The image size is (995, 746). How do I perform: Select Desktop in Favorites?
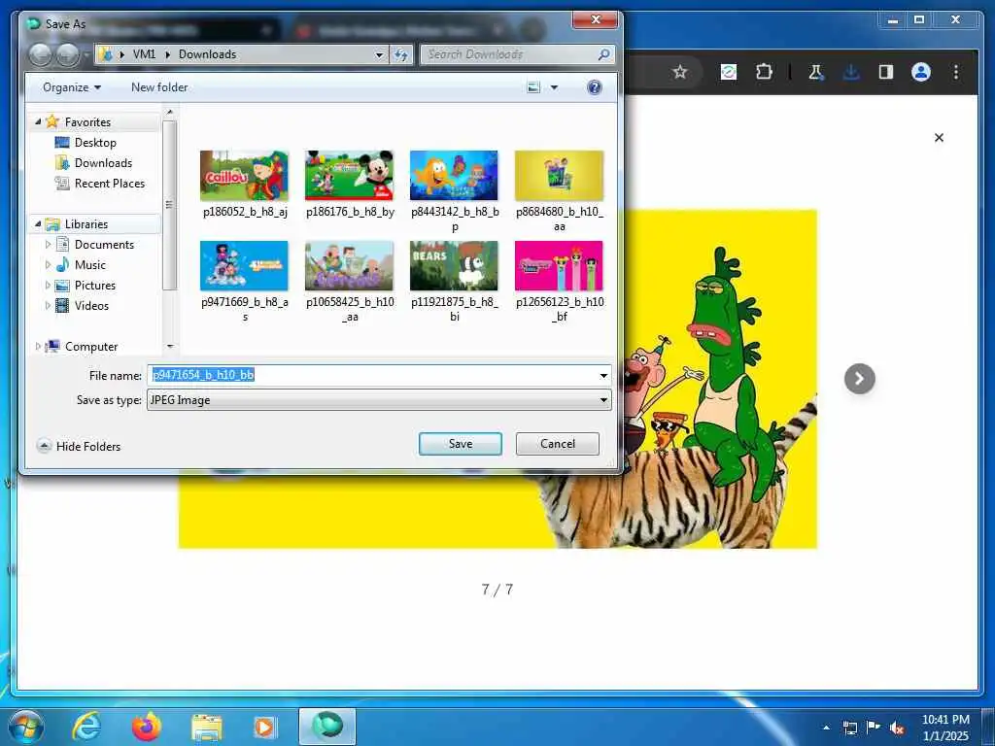click(95, 143)
